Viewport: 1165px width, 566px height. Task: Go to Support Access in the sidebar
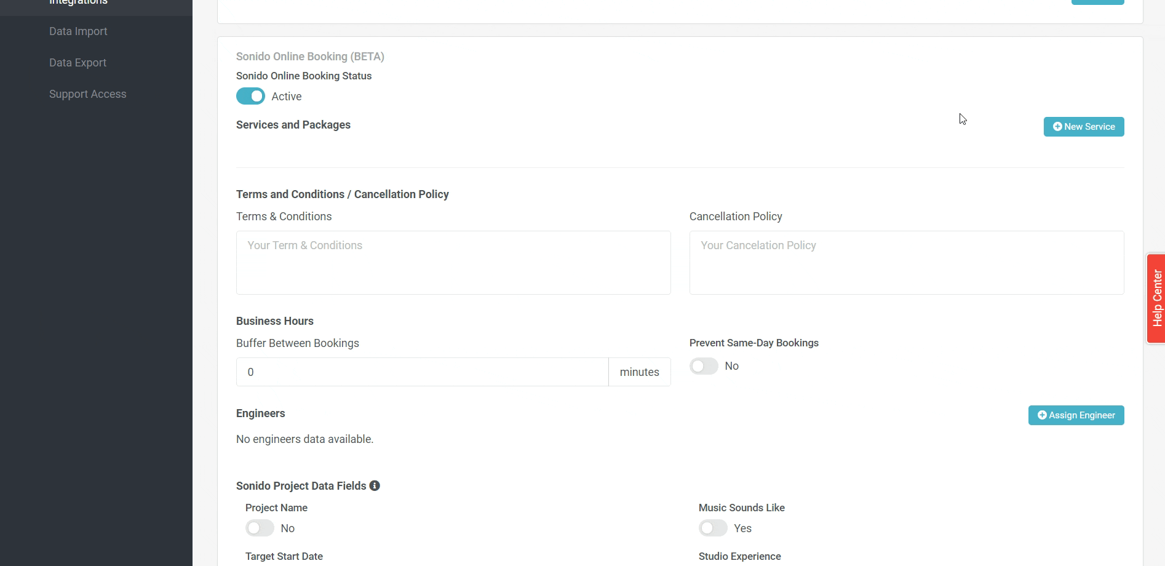click(x=87, y=94)
